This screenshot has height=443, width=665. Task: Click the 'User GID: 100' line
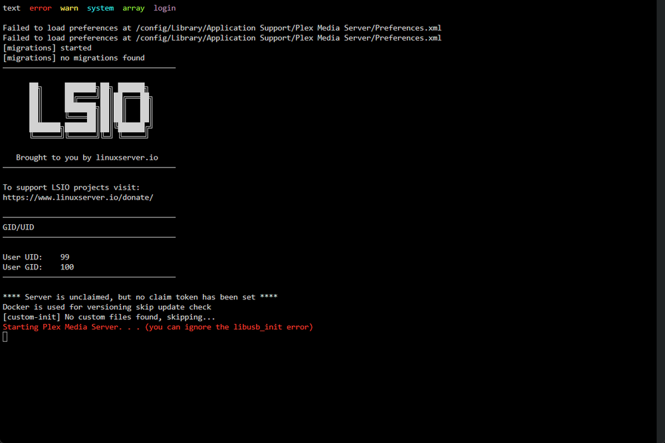38,267
